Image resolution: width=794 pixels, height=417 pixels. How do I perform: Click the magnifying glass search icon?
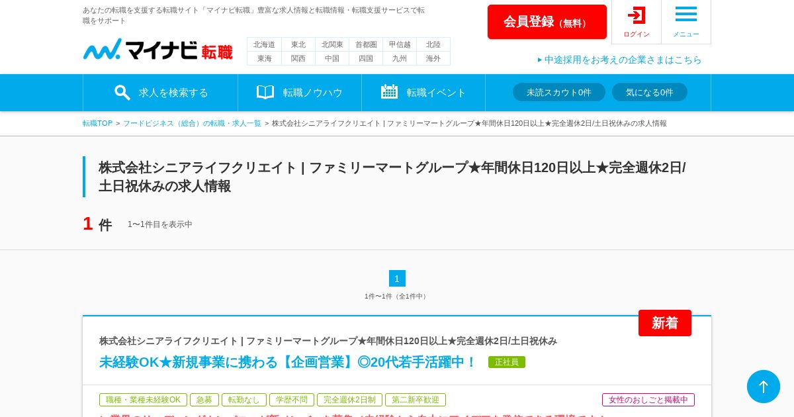point(122,92)
